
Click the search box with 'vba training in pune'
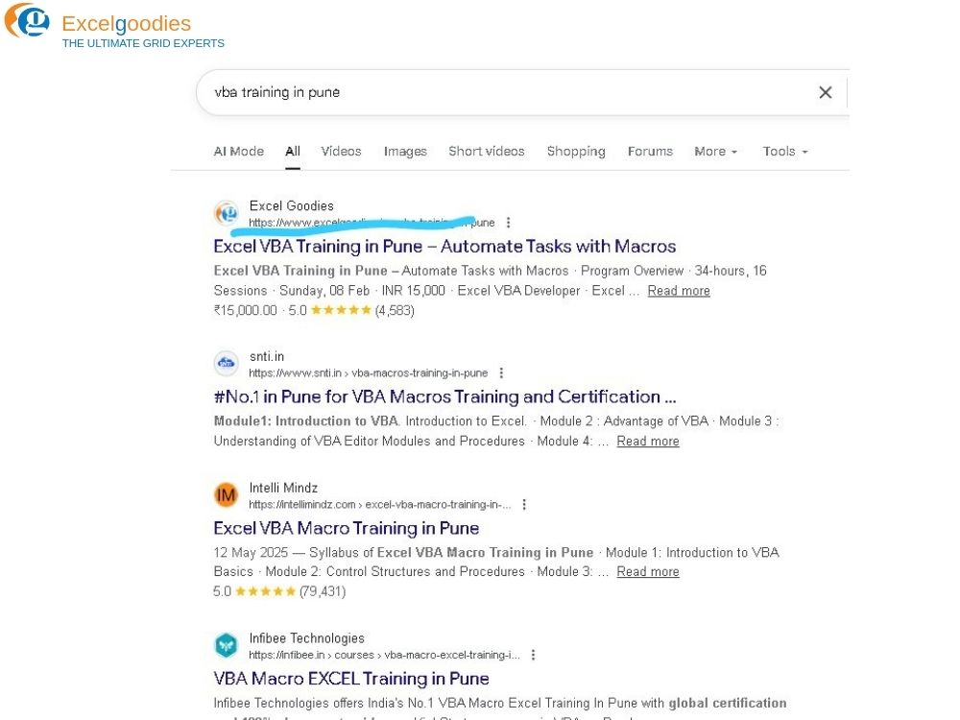499,93
